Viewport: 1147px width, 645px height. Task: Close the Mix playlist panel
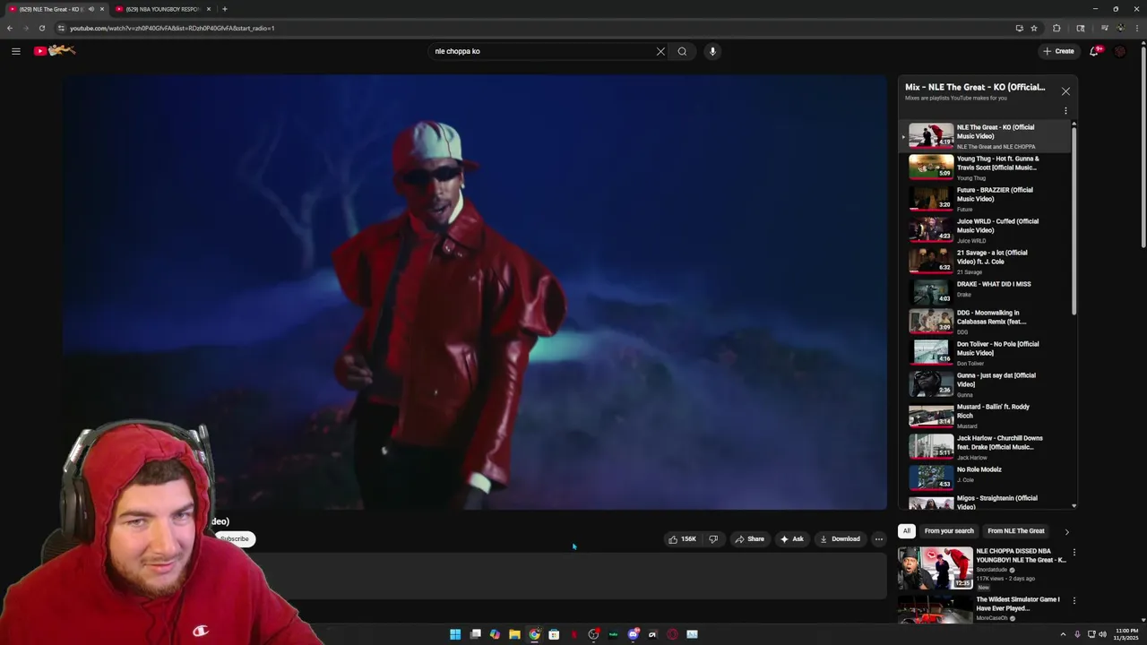click(x=1065, y=91)
